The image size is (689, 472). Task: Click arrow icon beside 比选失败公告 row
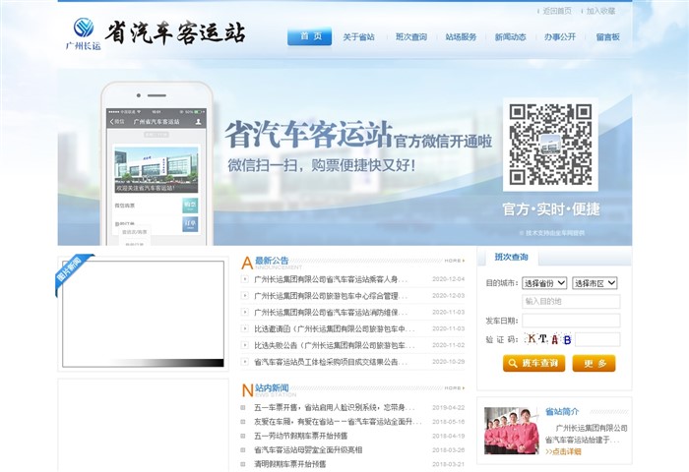click(x=245, y=345)
